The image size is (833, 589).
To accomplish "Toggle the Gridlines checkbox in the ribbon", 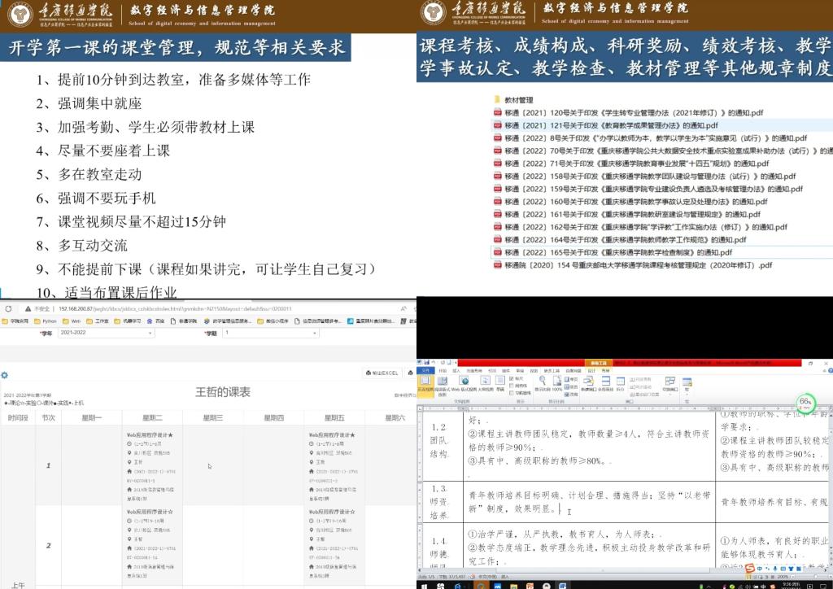I will (x=511, y=385).
